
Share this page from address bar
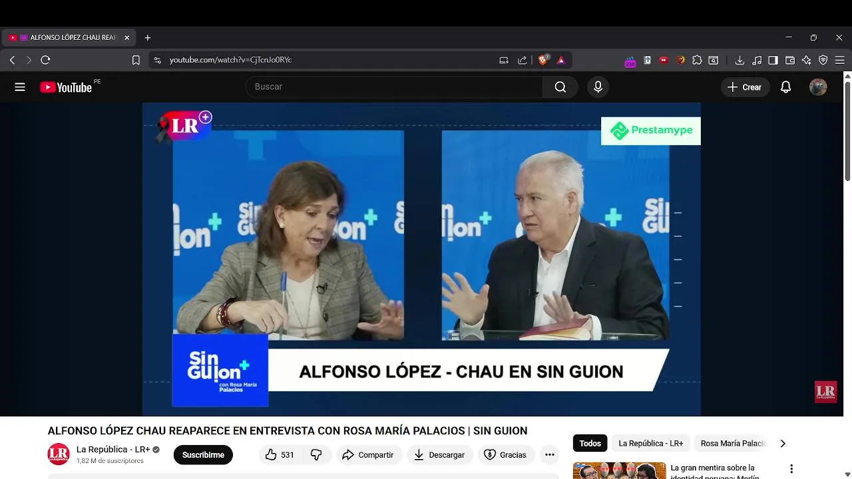click(523, 60)
